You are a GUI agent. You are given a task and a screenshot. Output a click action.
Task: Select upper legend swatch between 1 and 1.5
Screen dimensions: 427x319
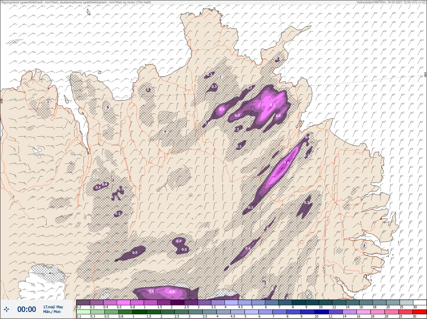tap(151, 302)
